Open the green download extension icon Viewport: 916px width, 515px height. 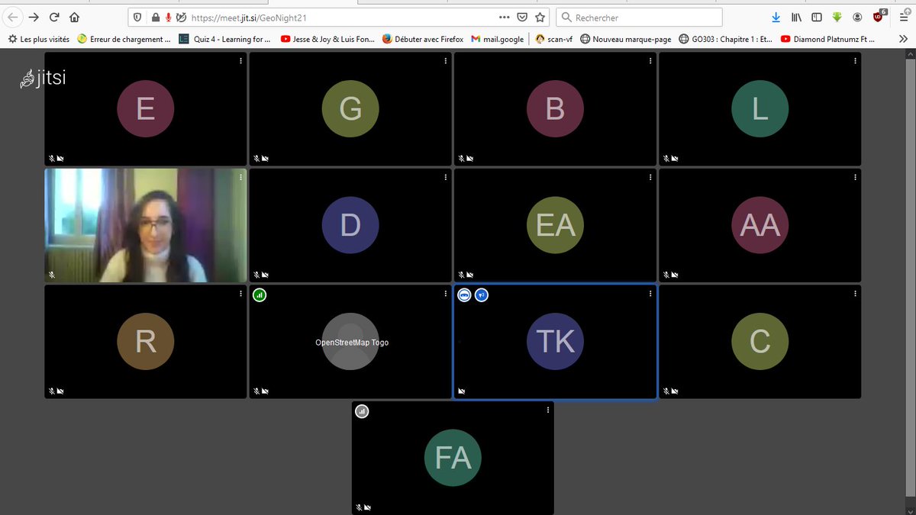[837, 17]
